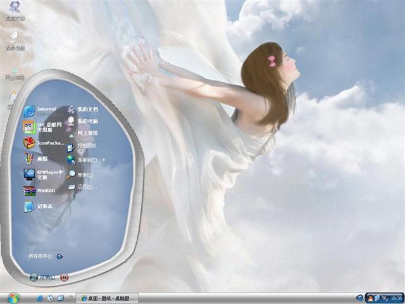
Task: Open KMPlayer中文版 from the Start menu
Action: coord(43,175)
